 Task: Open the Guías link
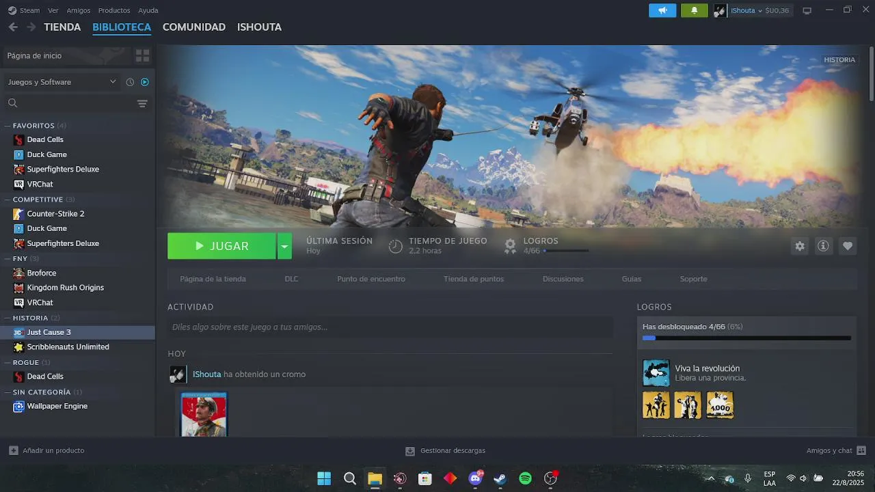click(x=632, y=279)
